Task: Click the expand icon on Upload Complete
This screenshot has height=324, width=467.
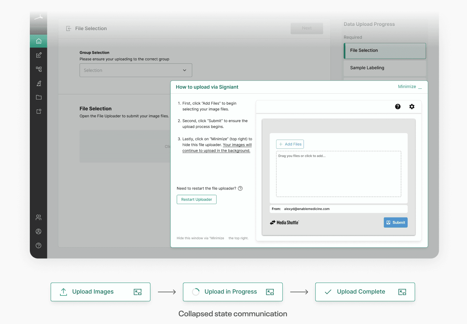Action: point(402,292)
